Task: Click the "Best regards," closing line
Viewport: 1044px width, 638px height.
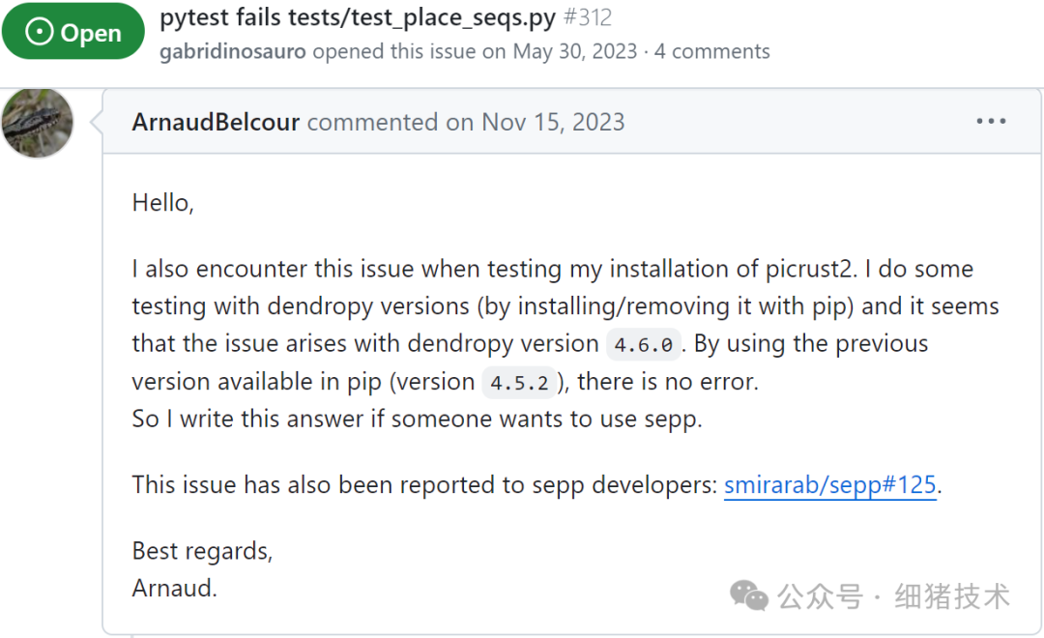Action: point(202,550)
